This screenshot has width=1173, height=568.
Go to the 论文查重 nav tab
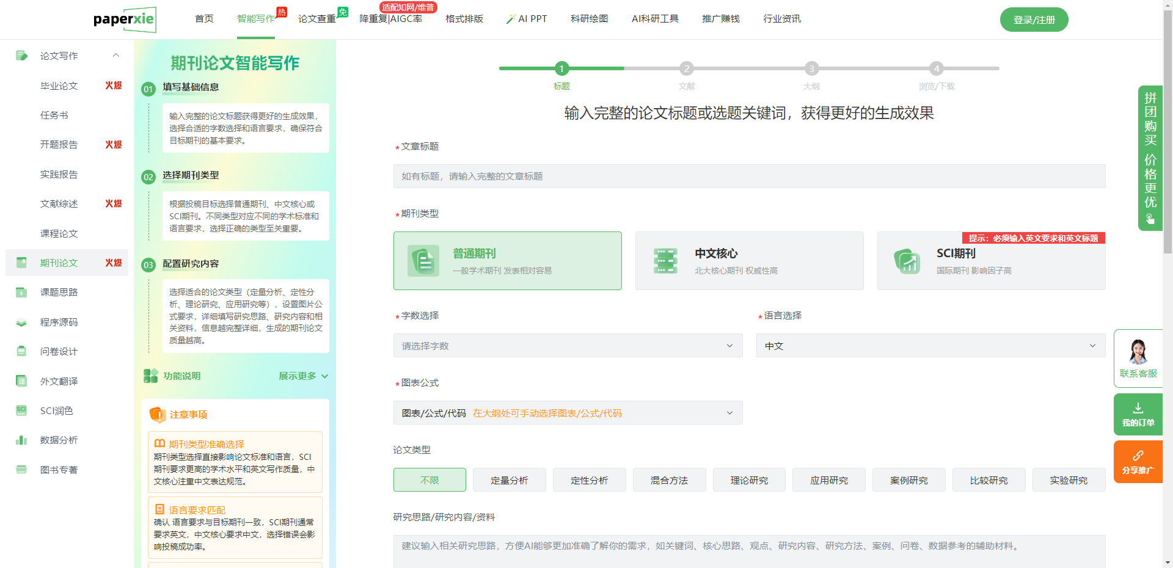pyautogui.click(x=317, y=19)
